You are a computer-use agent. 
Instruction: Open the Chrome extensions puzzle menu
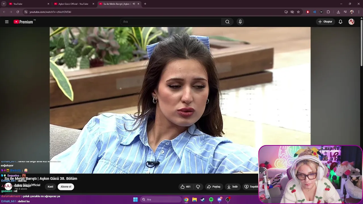(x=328, y=12)
